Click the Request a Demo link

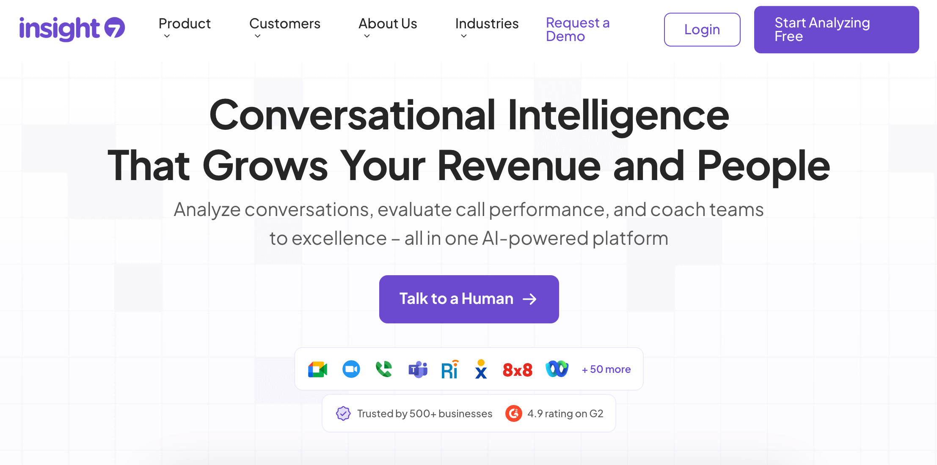(x=577, y=29)
